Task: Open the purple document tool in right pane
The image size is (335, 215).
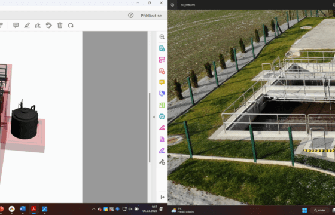Action: pos(162,139)
